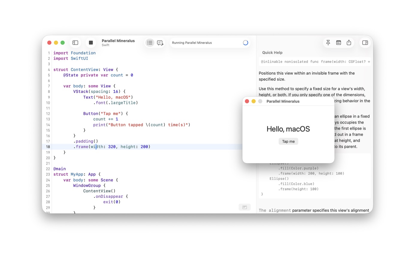The image size is (415, 259).
Task: Click line number 12 in the gutter
Action: tap(48, 114)
